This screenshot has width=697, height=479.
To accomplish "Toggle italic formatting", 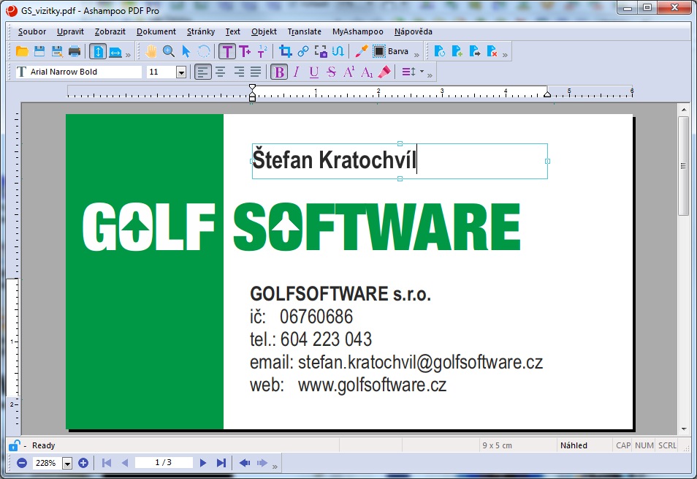I will (x=296, y=71).
